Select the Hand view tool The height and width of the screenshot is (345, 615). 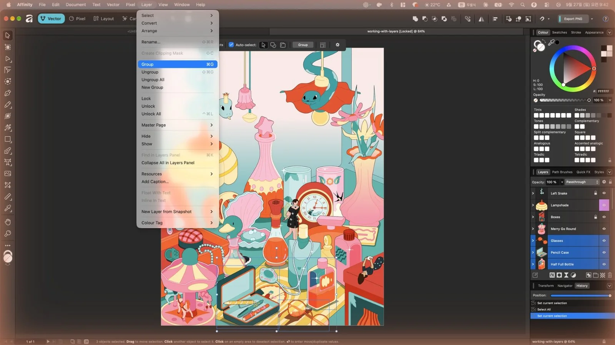[8, 222]
